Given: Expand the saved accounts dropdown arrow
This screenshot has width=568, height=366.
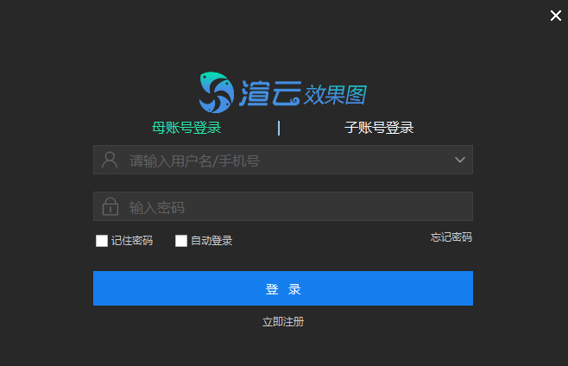Looking at the screenshot, I should [x=460, y=160].
